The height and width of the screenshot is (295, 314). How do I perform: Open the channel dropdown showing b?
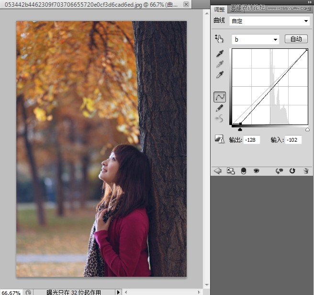(x=255, y=39)
